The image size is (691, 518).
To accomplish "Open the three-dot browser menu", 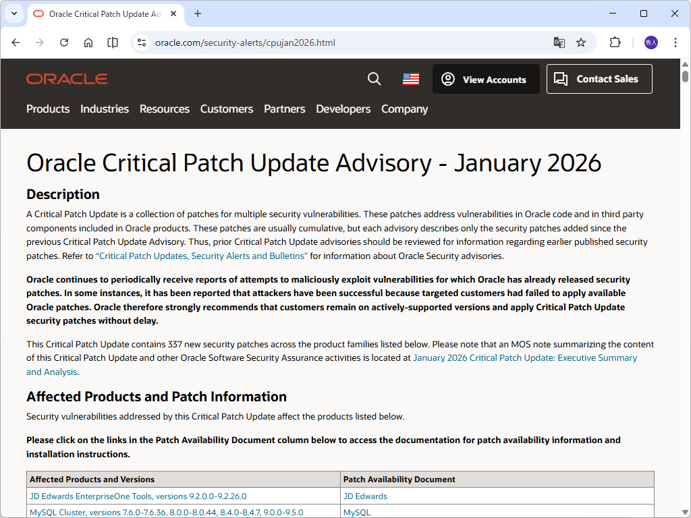I will click(x=675, y=42).
